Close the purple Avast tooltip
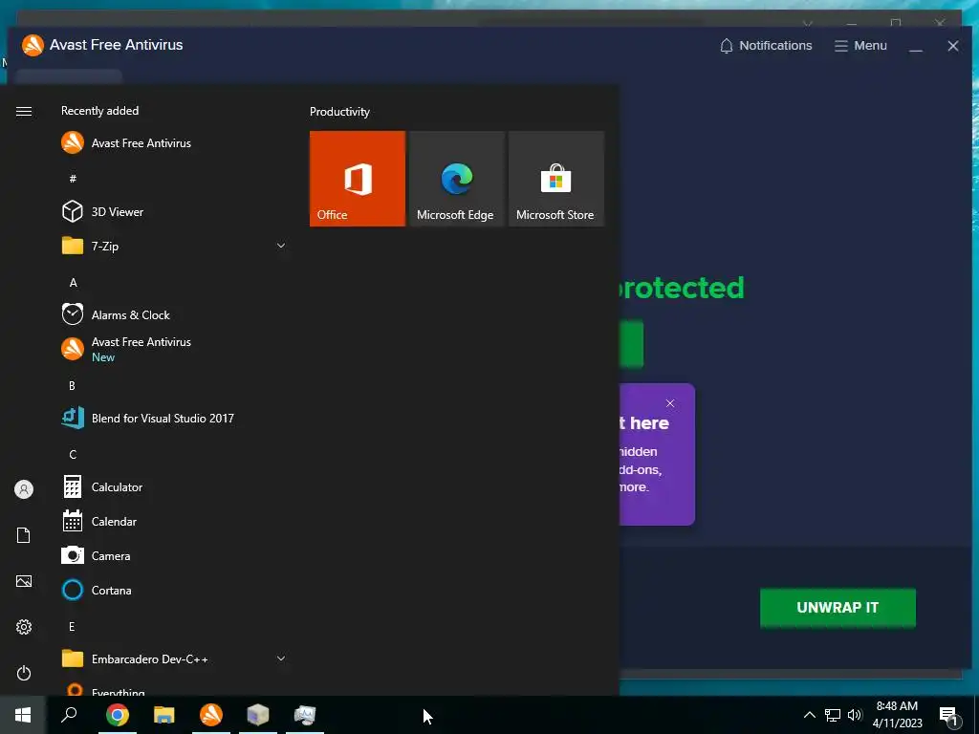The height and width of the screenshot is (734, 979). tap(670, 403)
